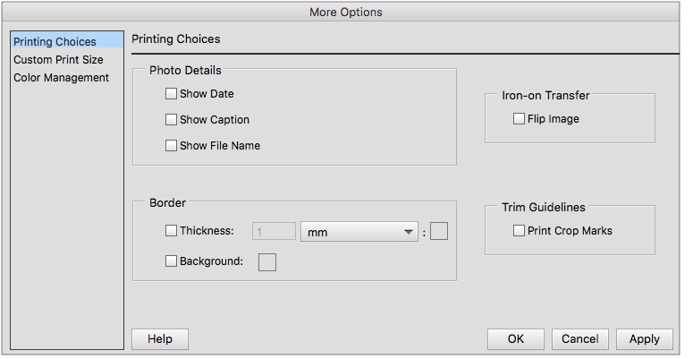
Task: Tick the Show Caption checkbox
Action: [172, 120]
